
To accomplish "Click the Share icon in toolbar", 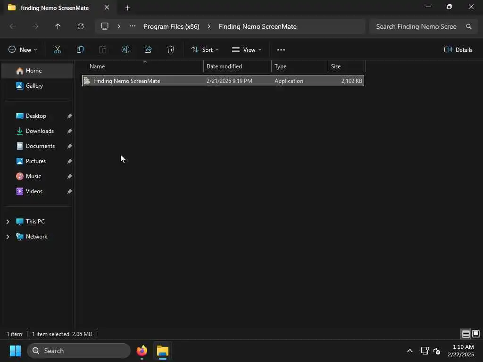I will [x=148, y=49].
